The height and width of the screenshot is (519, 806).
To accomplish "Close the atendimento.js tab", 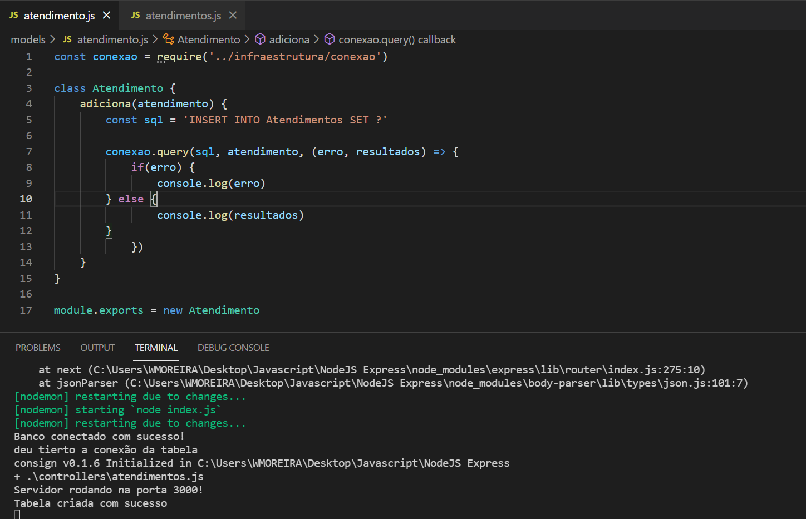I will click(x=107, y=16).
